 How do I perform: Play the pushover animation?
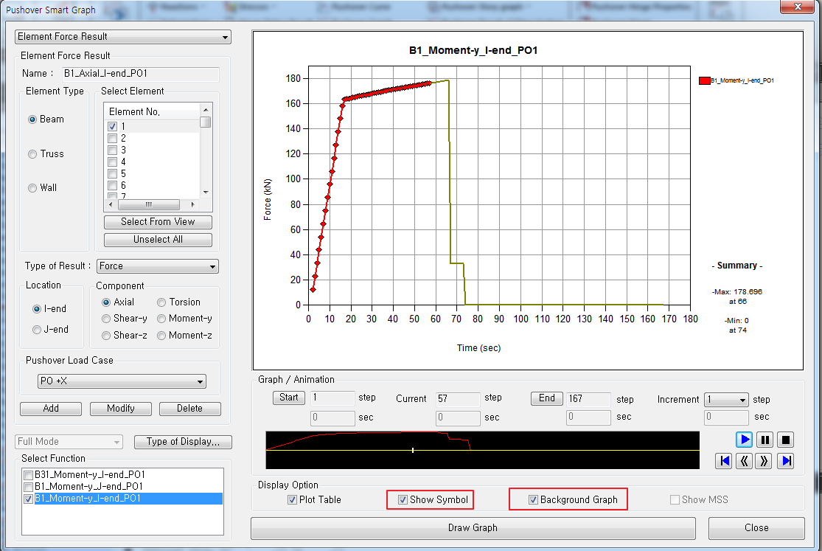click(x=745, y=439)
